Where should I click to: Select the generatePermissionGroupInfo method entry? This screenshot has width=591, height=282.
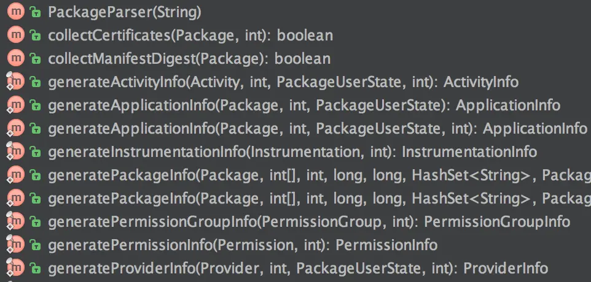click(x=308, y=221)
